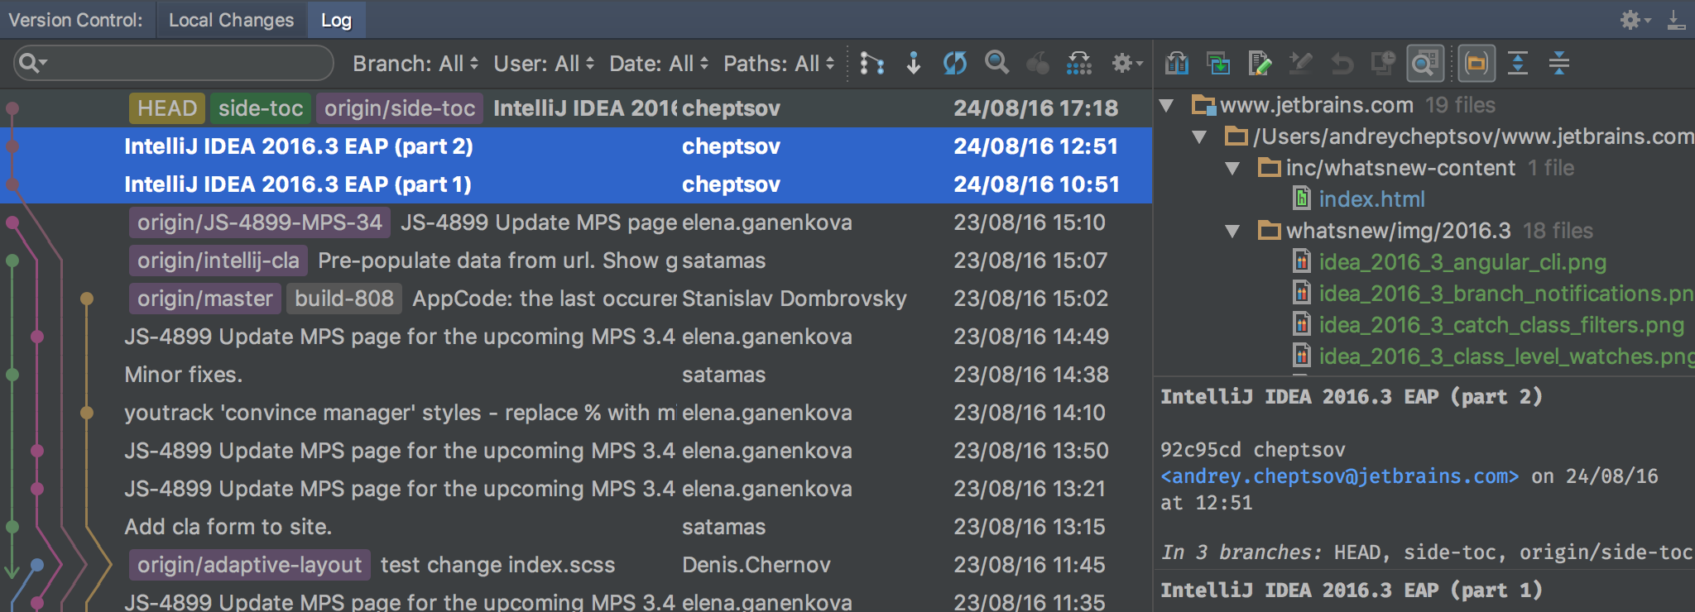Refresh the version control log

point(955,64)
